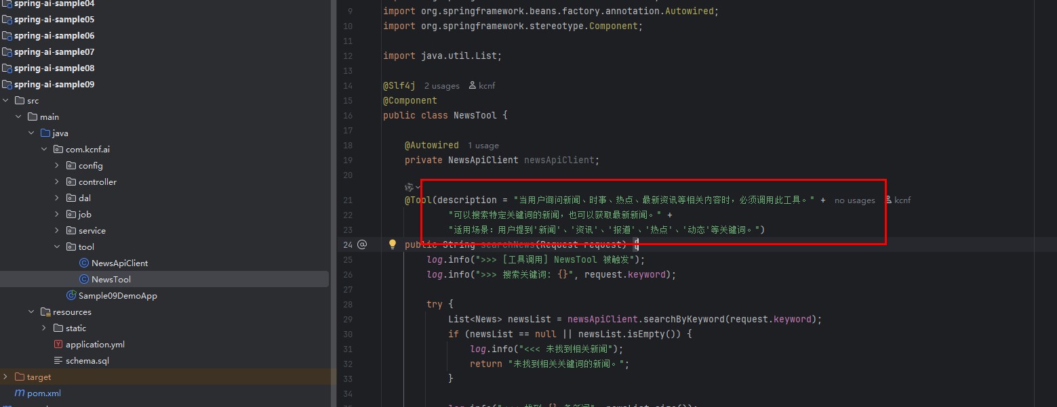Collapse the tool package folder

tap(58, 247)
